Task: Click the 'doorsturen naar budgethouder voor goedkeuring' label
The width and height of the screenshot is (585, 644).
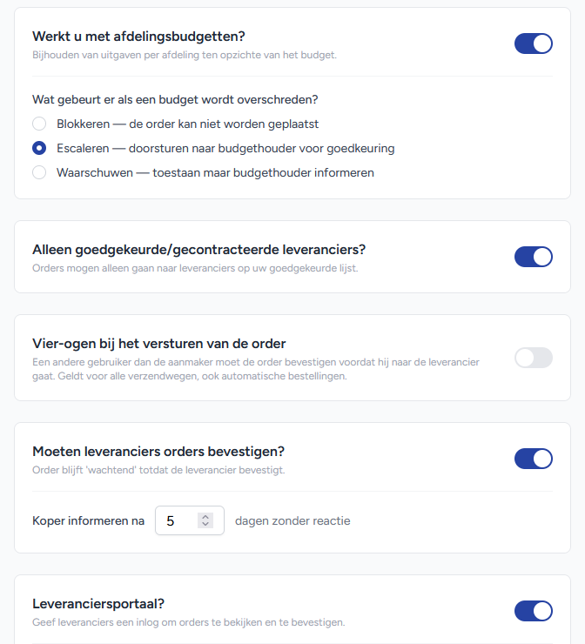Action: pos(261,148)
